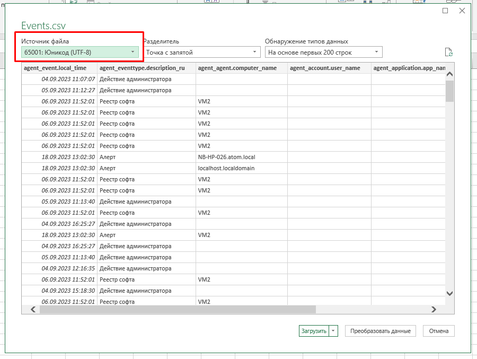Click the dialog maximize button

(x=445, y=11)
